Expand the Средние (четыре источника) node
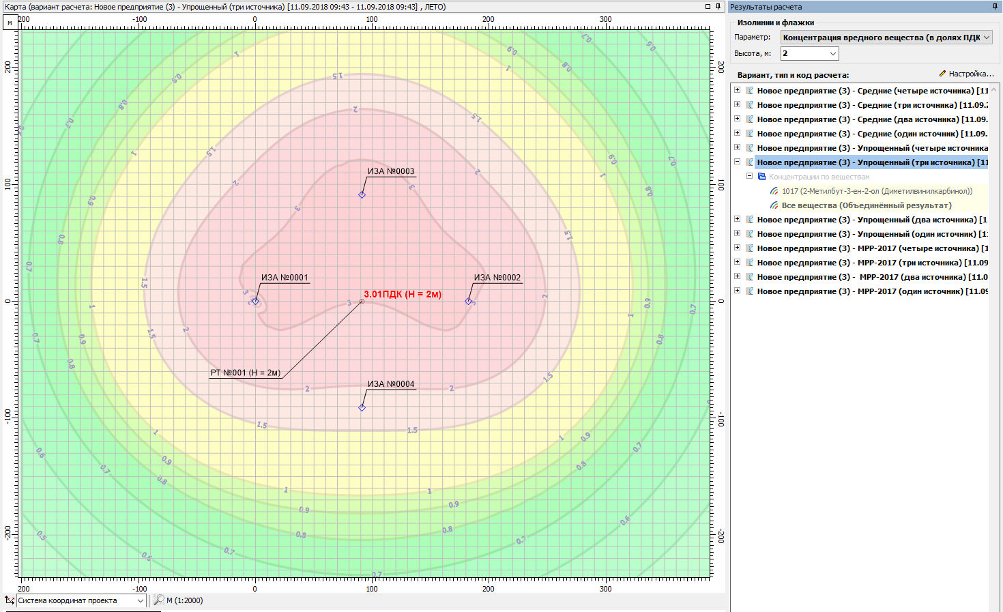The width and height of the screenshot is (1003, 612). (x=737, y=91)
